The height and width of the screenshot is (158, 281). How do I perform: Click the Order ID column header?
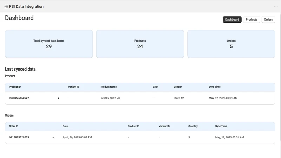(x=14, y=126)
